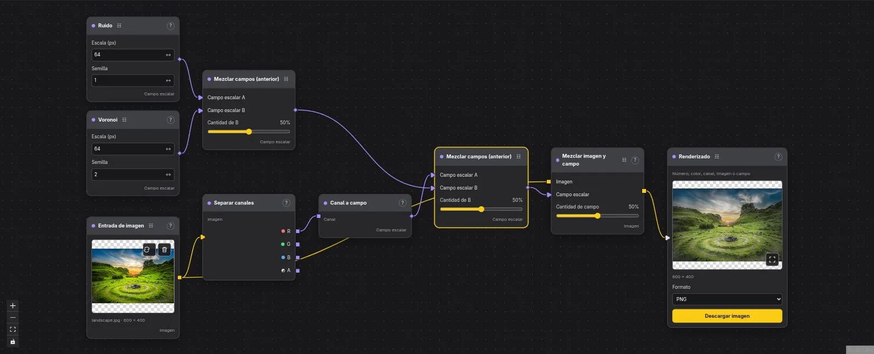The height and width of the screenshot is (354, 874).
Task: Click the Canal a campo node title
Action: pos(348,203)
